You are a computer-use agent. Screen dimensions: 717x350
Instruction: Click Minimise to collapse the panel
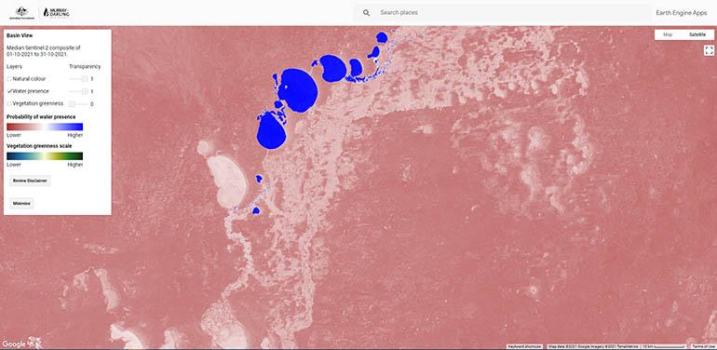click(21, 203)
